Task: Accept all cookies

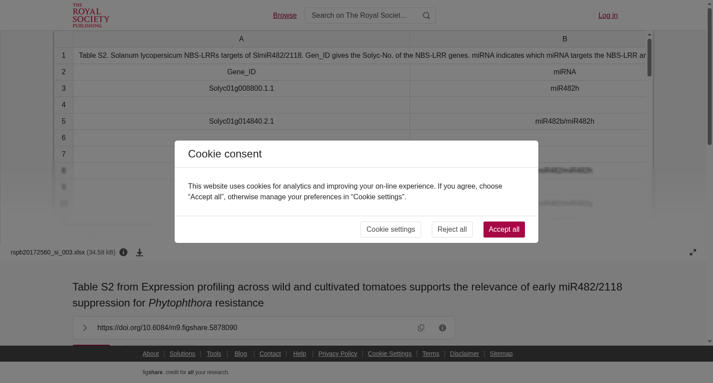Action: pyautogui.click(x=504, y=230)
